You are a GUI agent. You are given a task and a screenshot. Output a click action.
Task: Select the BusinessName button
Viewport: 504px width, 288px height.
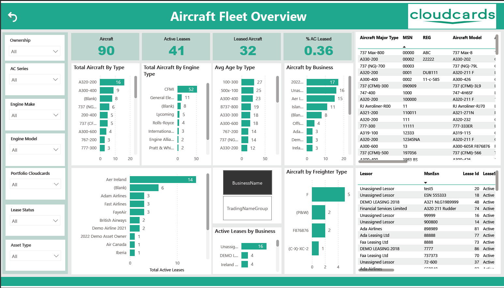[247, 183]
